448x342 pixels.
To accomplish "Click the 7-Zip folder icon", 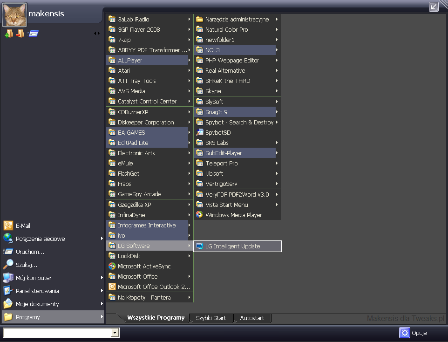I will tap(112, 40).
